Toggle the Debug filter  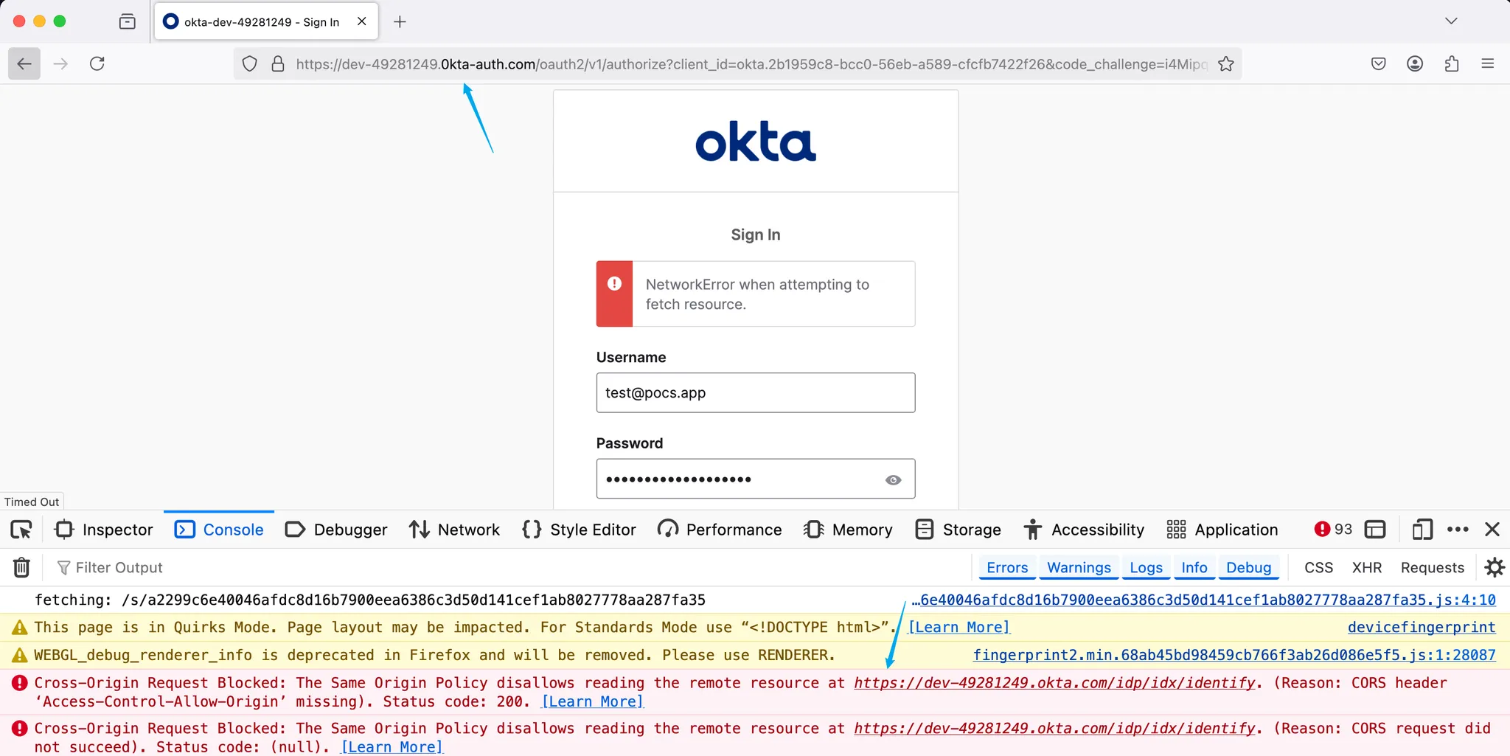[x=1249, y=567]
